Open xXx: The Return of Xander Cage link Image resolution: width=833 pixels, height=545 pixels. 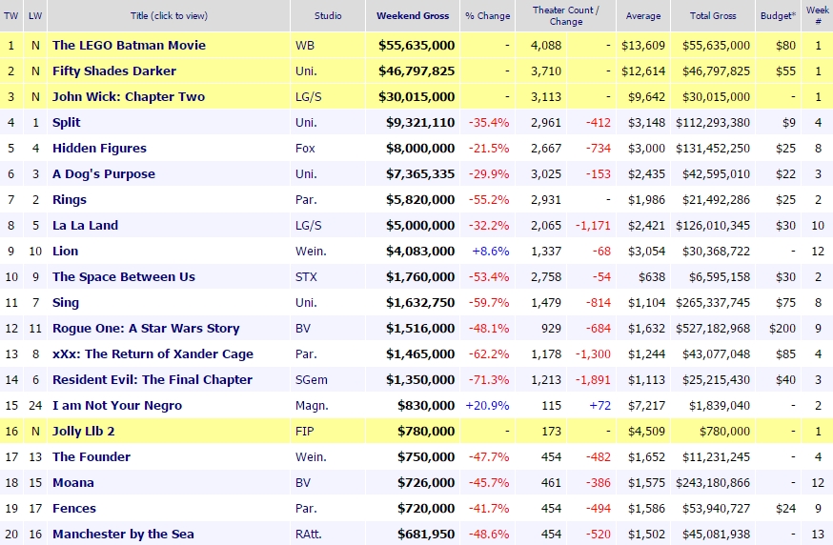click(x=152, y=354)
